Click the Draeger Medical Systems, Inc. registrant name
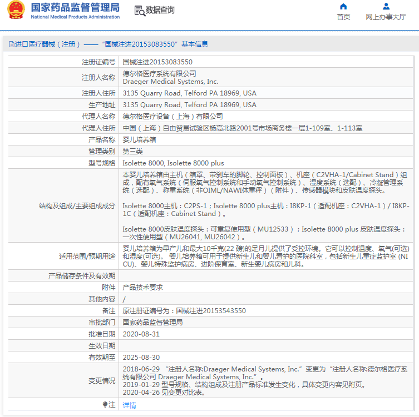 pos(170,82)
